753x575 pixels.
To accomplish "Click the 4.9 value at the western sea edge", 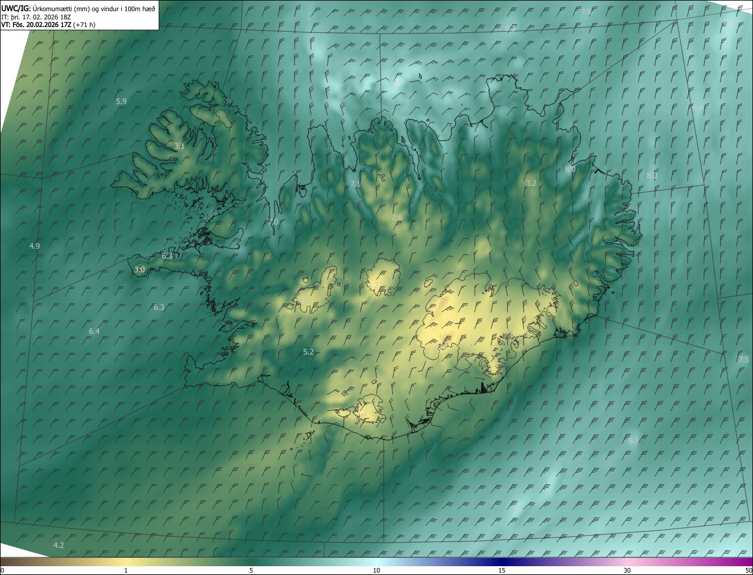I will point(35,246).
